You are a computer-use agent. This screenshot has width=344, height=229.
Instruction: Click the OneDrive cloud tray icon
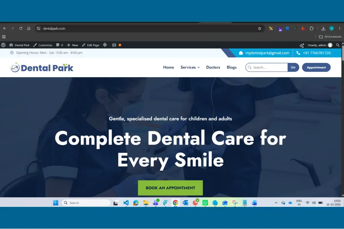291,203
